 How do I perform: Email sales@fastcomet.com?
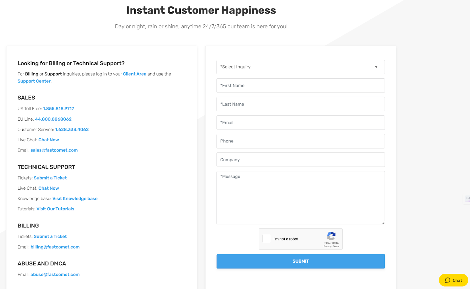[x=54, y=150]
